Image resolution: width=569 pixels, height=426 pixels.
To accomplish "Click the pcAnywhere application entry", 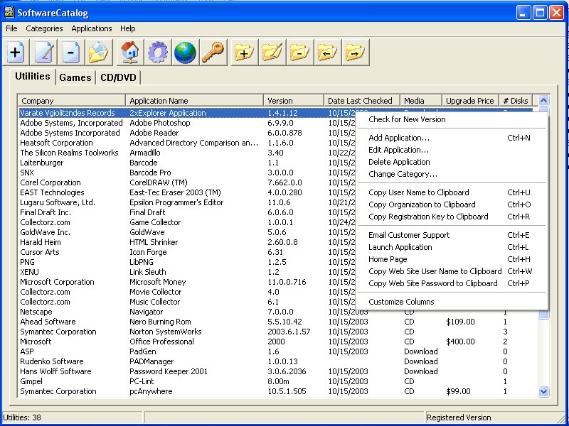I will pos(151,391).
